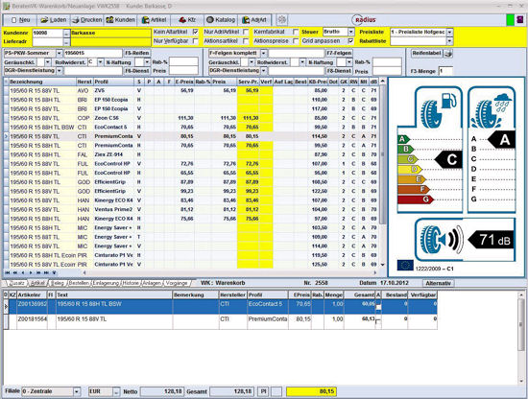Image resolution: width=528 pixels, height=399 pixels.
Task: Enable the Nur Verfügbar checkbox
Action: 195,41
